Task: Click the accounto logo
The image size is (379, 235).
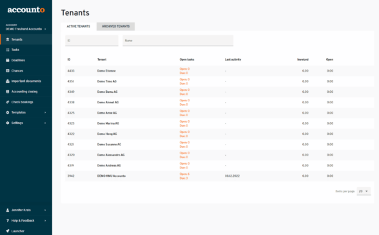Action: (26, 10)
